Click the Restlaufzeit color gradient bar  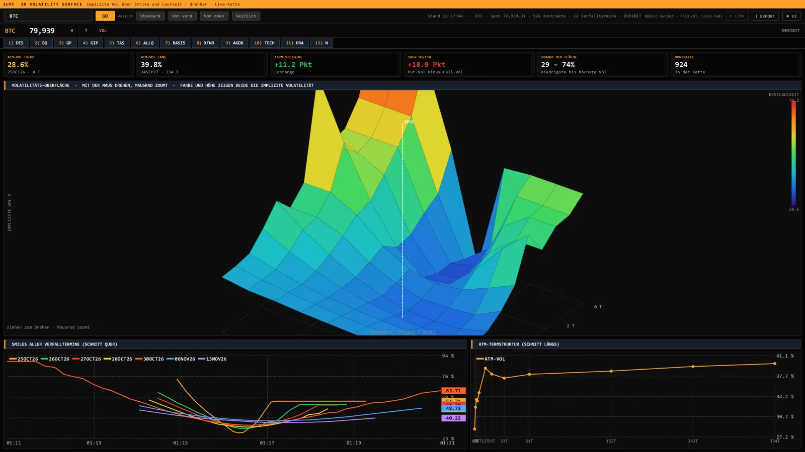coord(793,153)
